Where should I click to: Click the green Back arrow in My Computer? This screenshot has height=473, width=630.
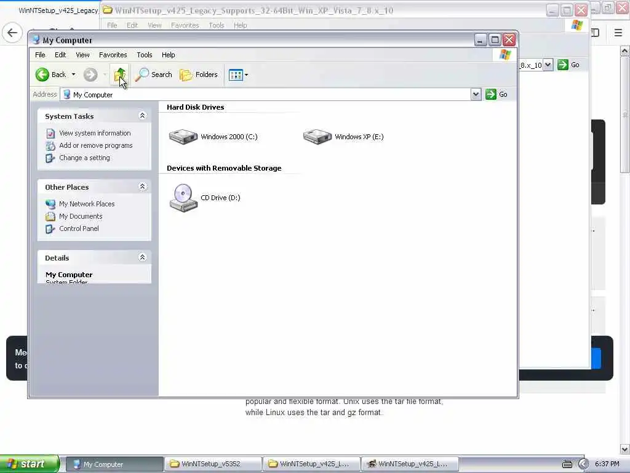click(x=42, y=75)
